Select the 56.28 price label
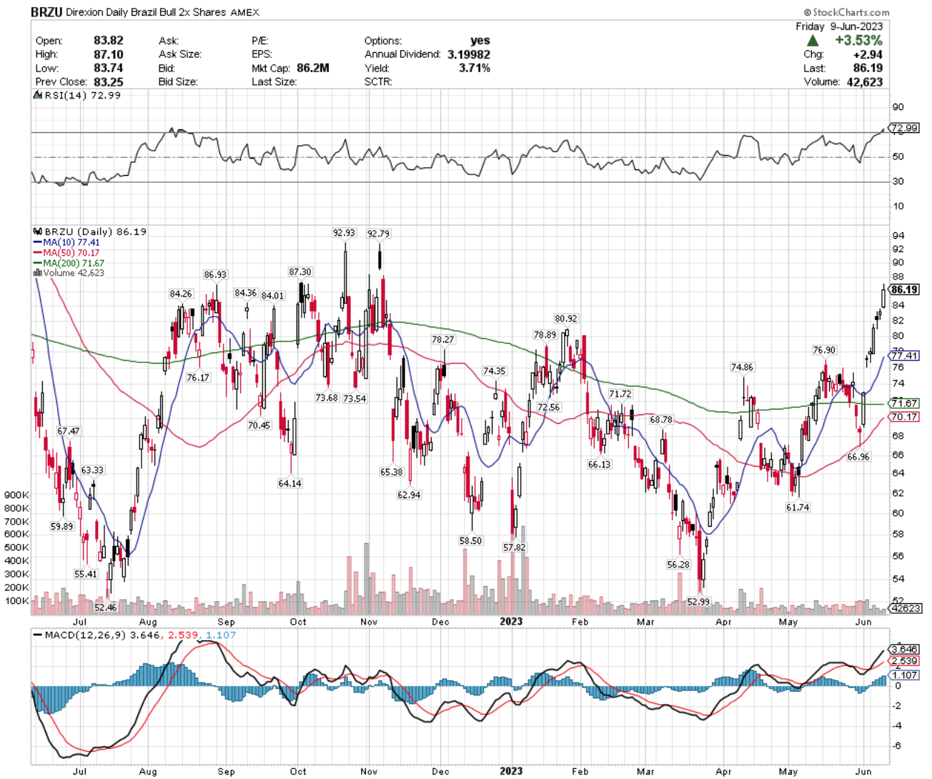 pyautogui.click(x=678, y=565)
